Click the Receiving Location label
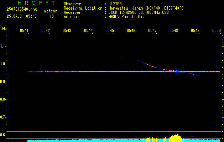Image resolution: width=224 pixels, height=142 pixels. (x=83, y=8)
